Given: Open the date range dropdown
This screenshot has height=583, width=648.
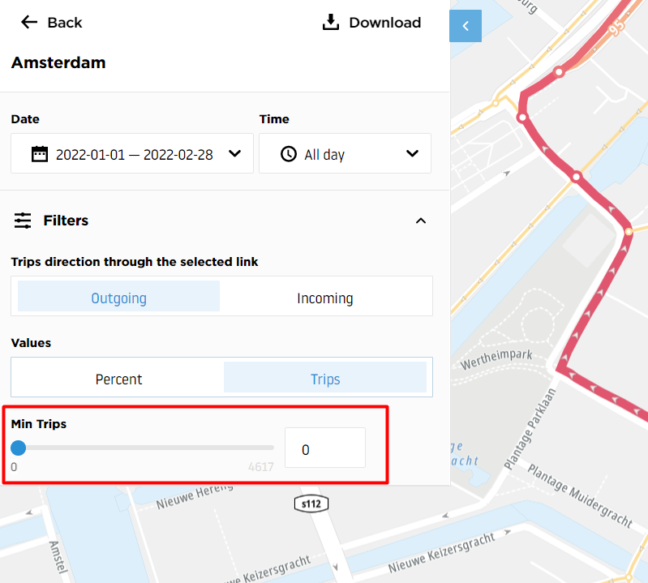Looking at the screenshot, I should tap(132, 154).
